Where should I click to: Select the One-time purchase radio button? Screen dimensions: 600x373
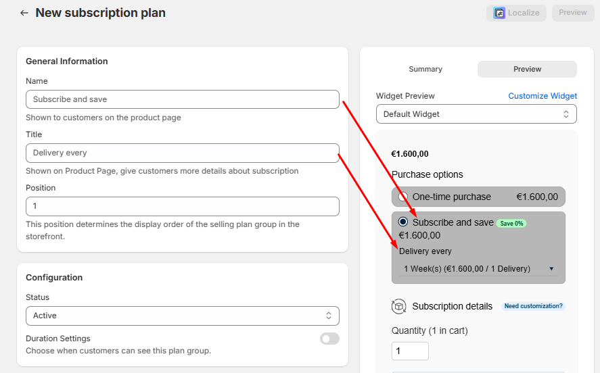click(x=403, y=197)
